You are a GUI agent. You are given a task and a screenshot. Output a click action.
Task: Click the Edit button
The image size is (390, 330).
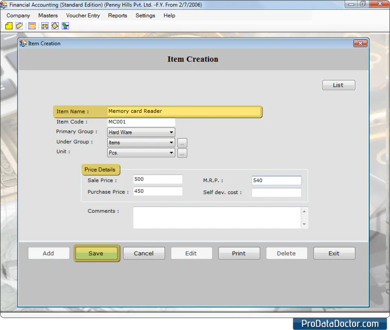(191, 253)
